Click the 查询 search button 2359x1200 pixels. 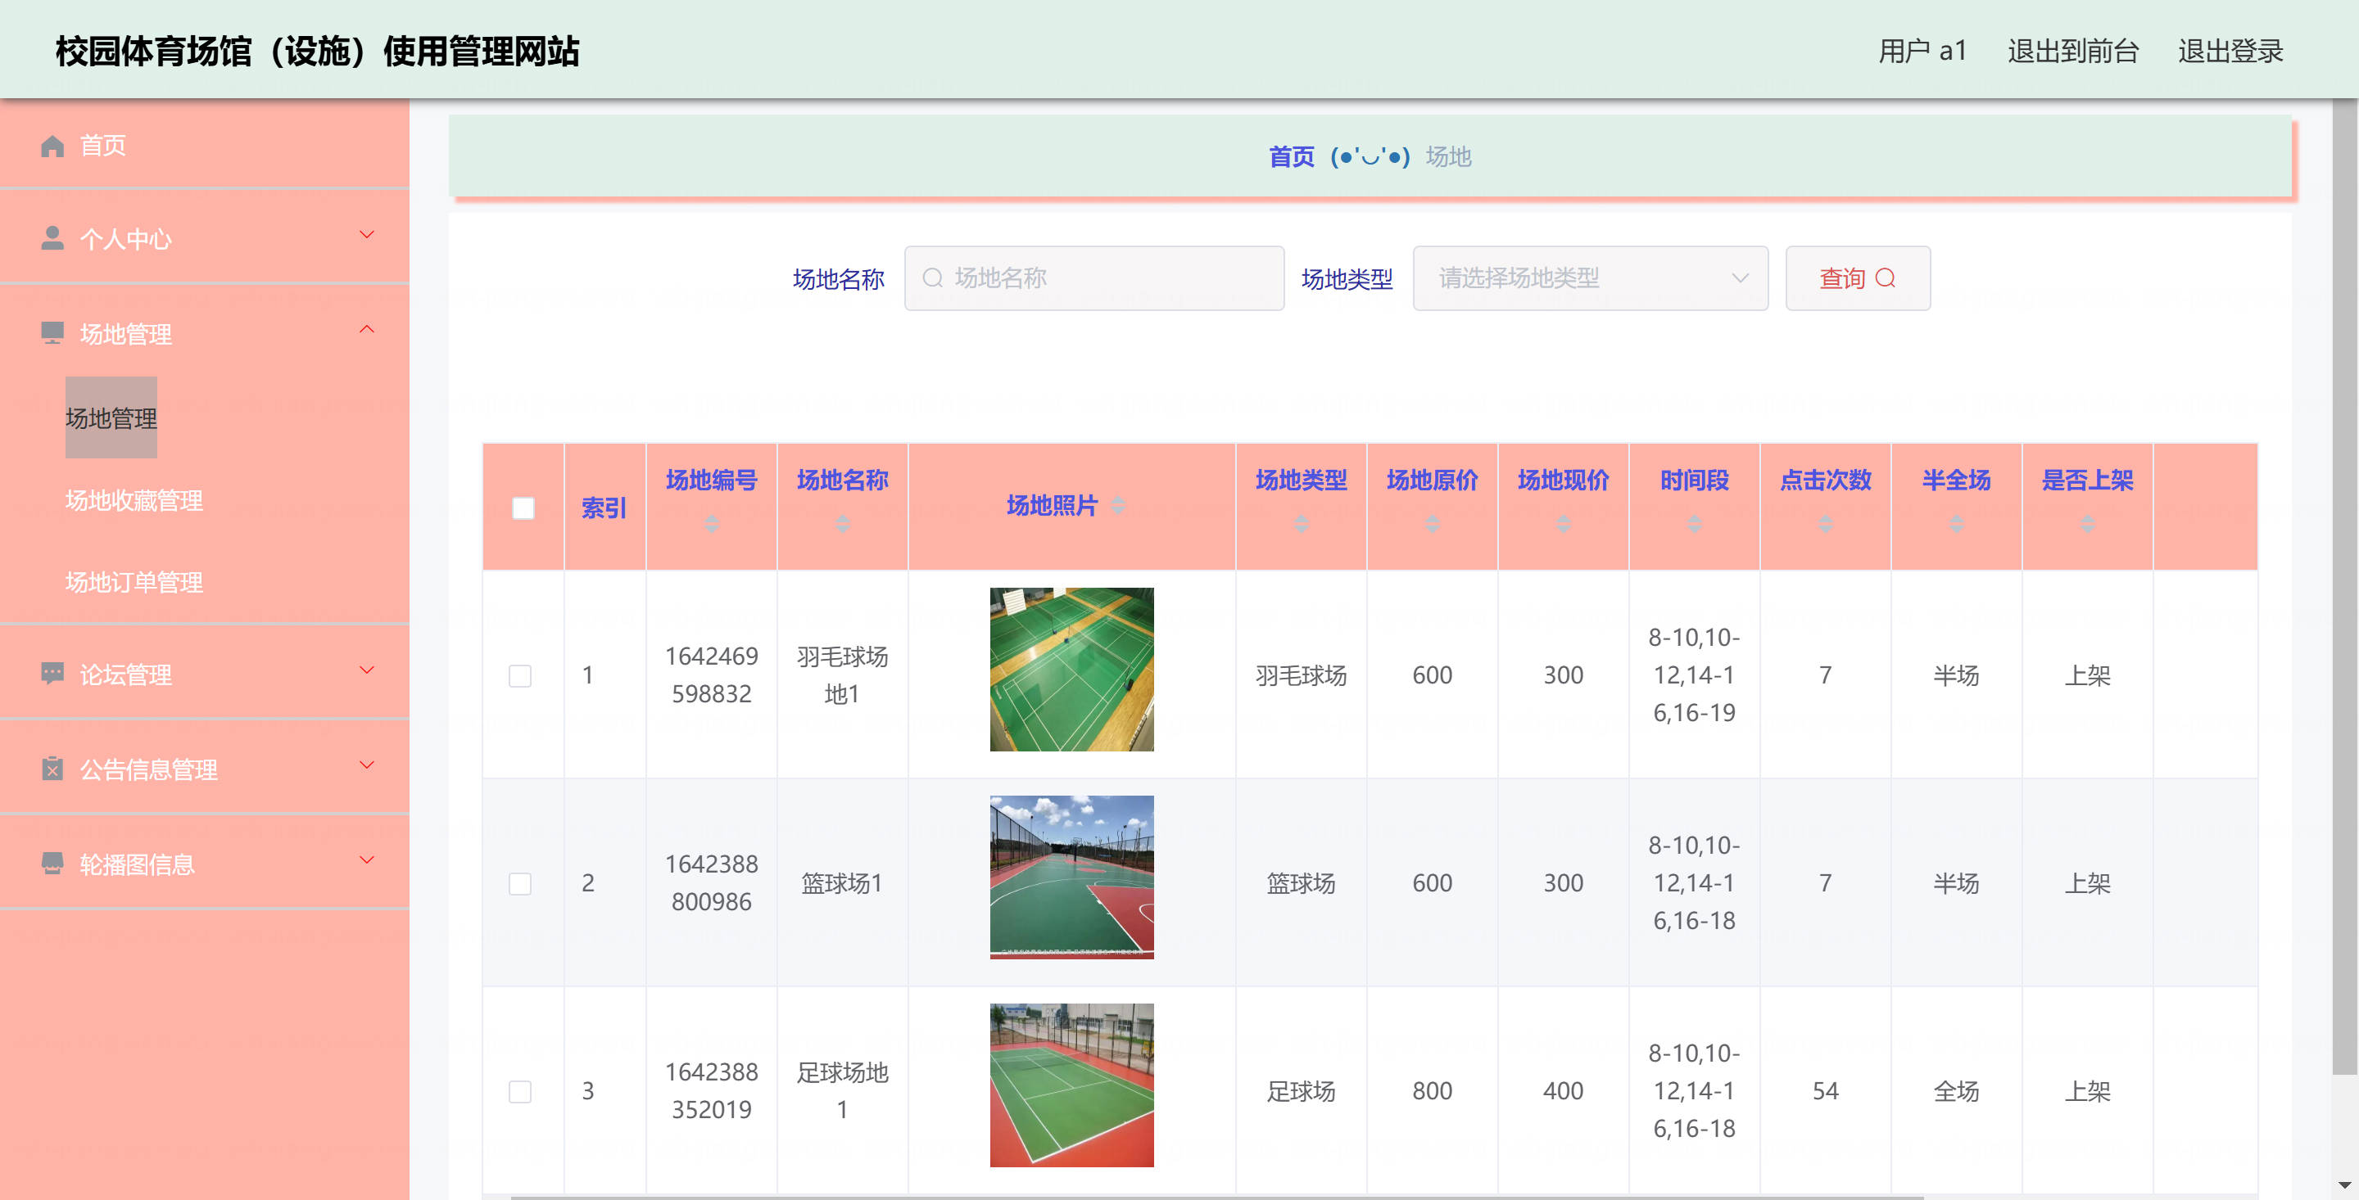[1857, 277]
